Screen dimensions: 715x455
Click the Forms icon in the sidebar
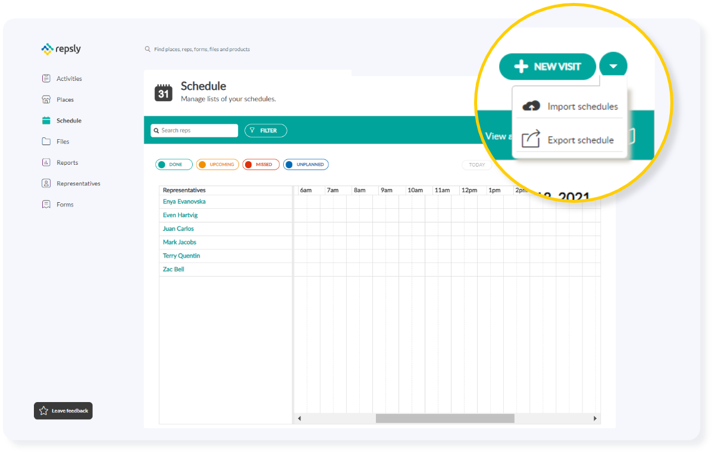[x=45, y=204]
